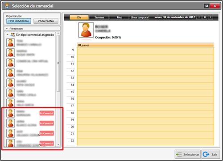The image size is (223, 161).
Task: Click the Selección de comercial title bar icon
Action: 7,6
